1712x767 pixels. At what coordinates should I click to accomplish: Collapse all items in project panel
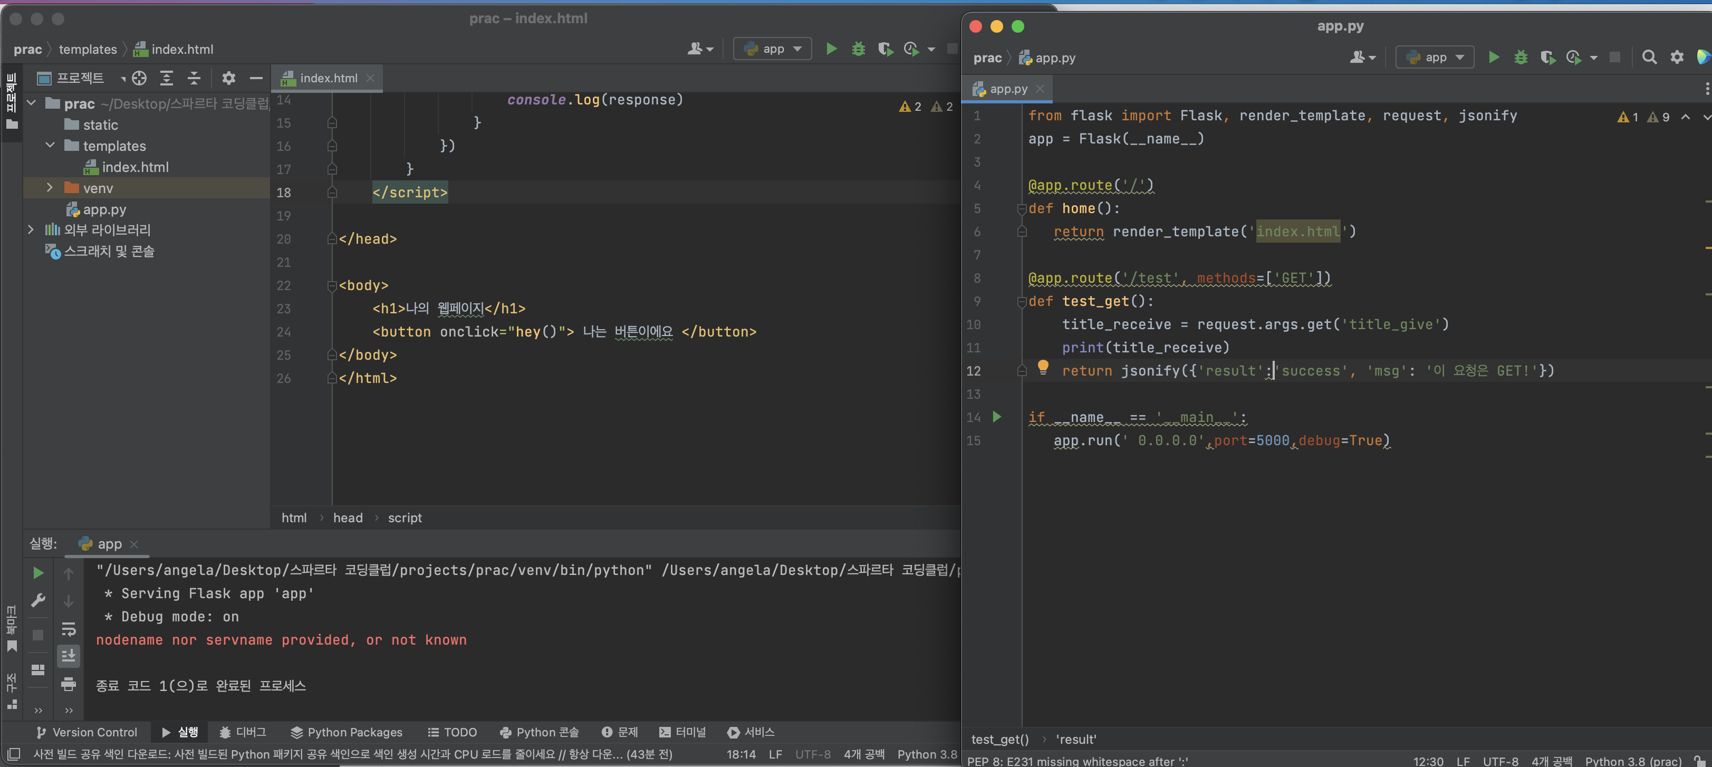[x=194, y=79]
